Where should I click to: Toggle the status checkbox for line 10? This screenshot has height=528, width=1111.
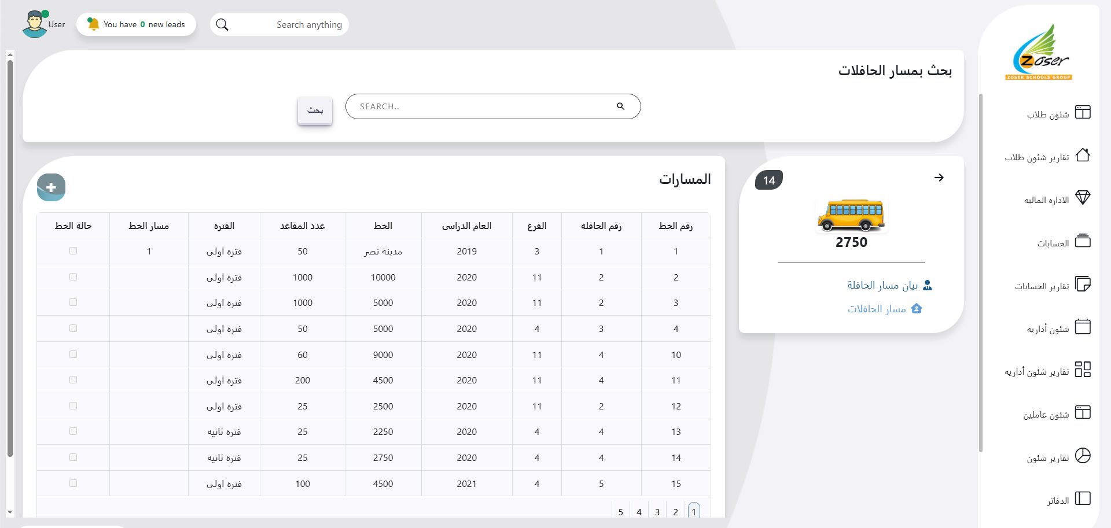coord(73,355)
